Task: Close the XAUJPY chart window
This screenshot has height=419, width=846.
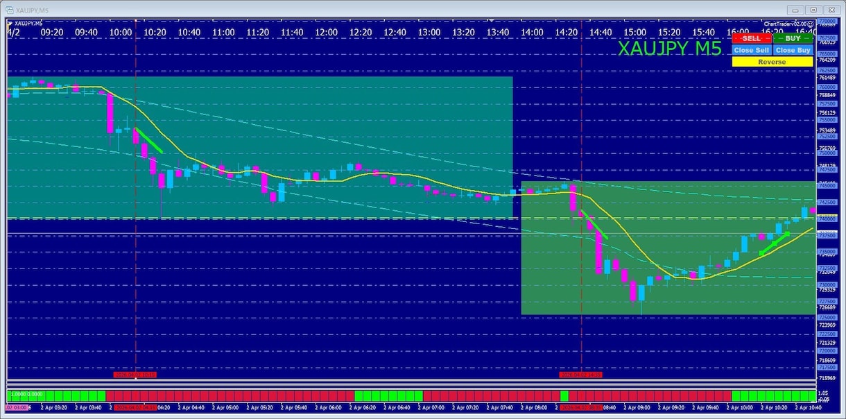Action: pos(831,10)
